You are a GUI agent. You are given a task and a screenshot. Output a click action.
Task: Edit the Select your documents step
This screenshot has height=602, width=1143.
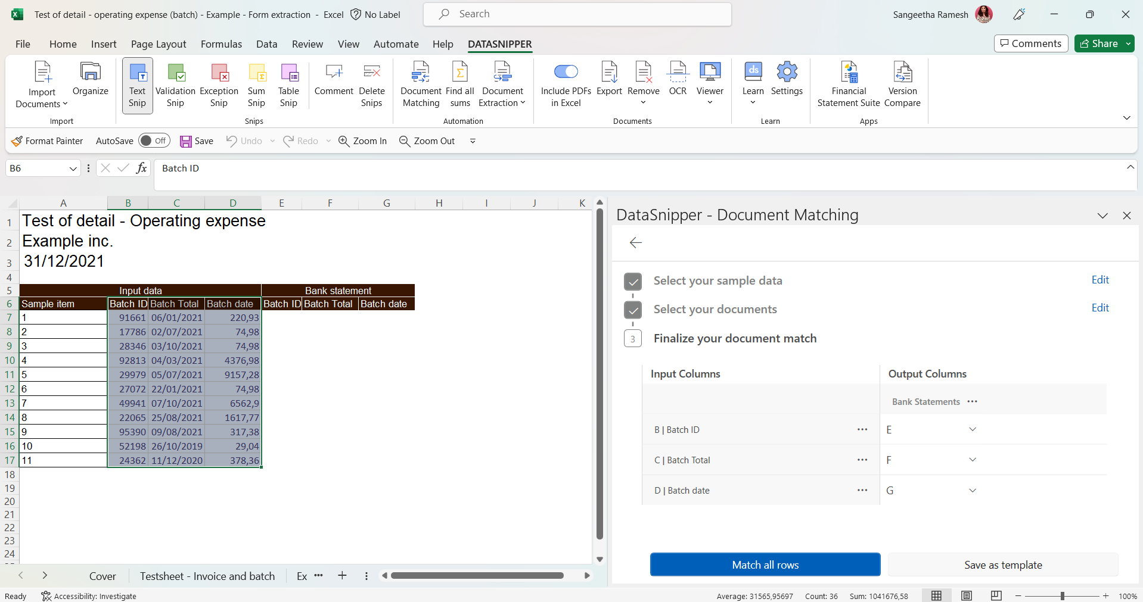click(x=1099, y=308)
